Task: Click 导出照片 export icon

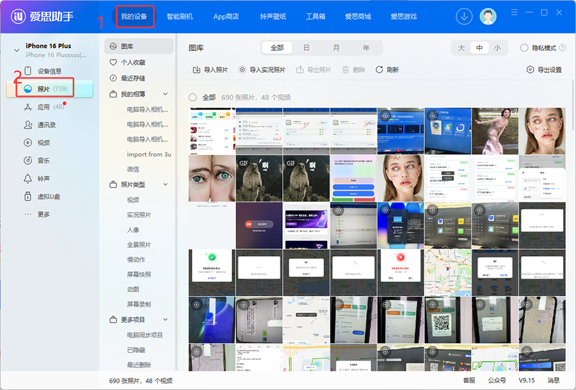Action: click(x=300, y=69)
